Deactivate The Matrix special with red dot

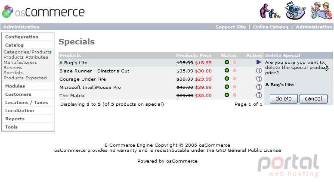click(235, 95)
